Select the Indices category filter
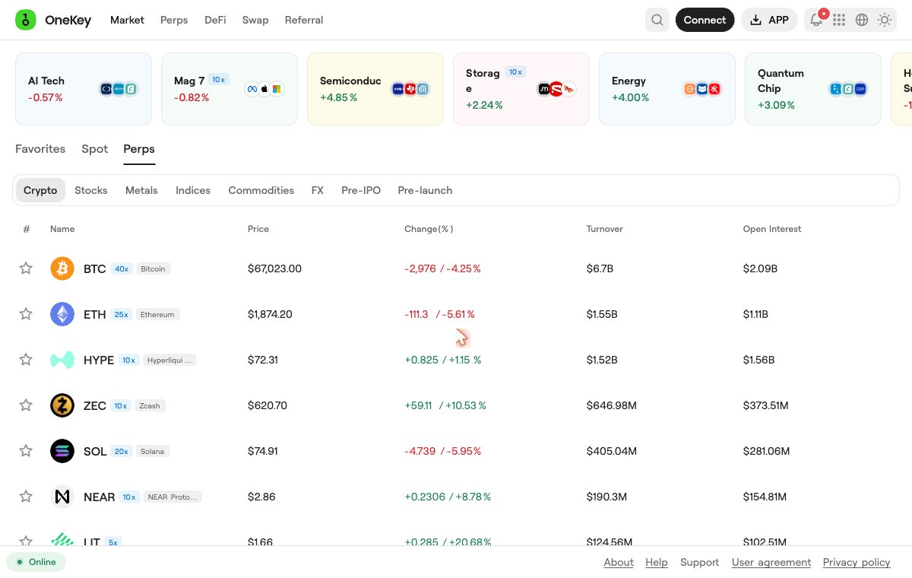This screenshot has width=912, height=578. tap(193, 190)
